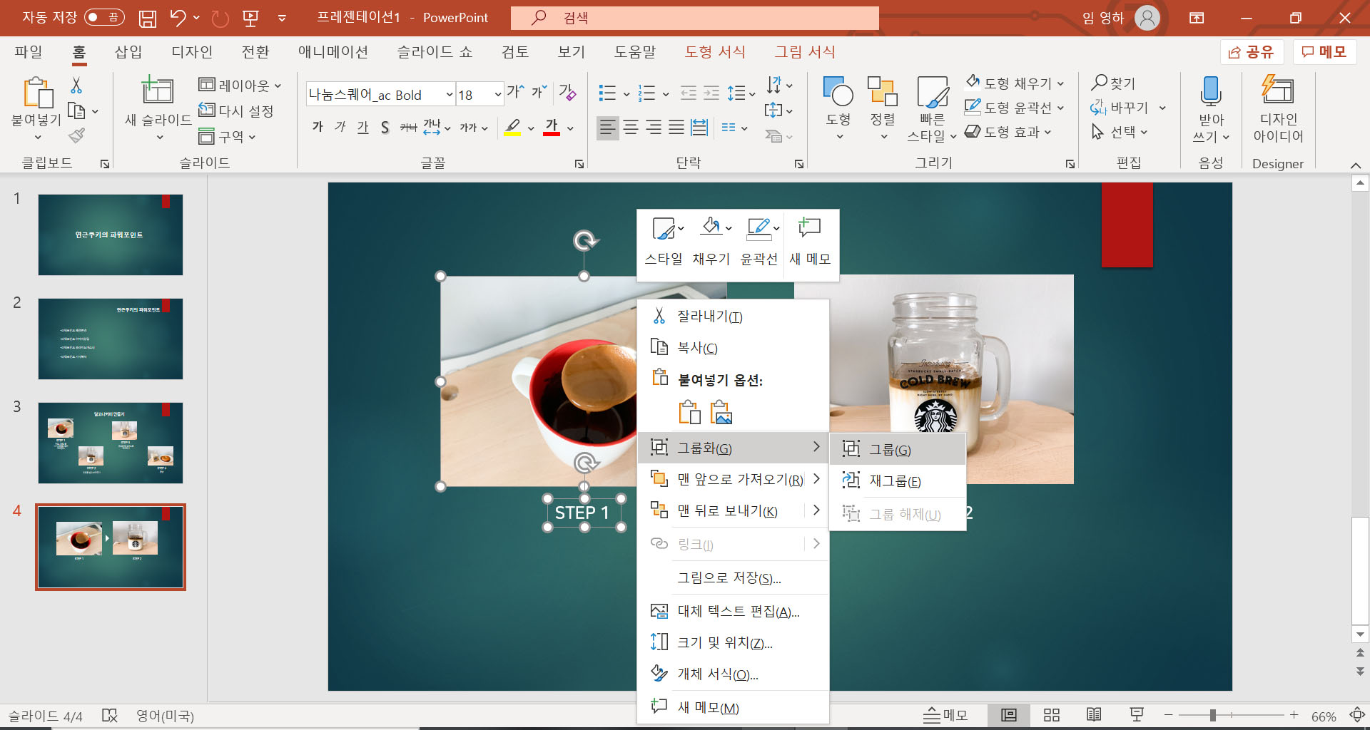Viewport: 1370px width, 730px height.
Task: Click the Undo arrow icon
Action: (178, 18)
